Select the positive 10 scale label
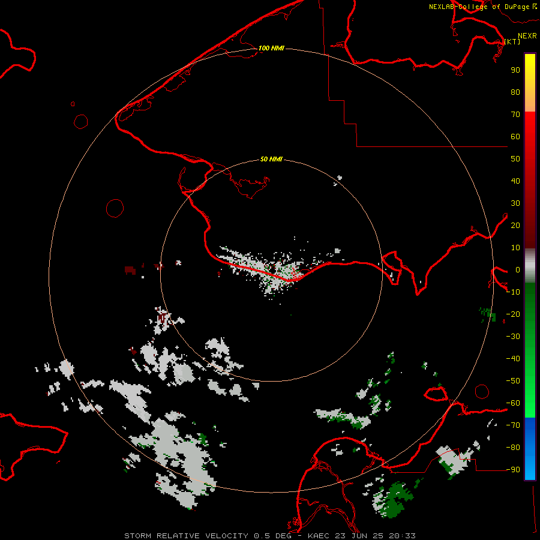This screenshot has height=540, width=540. pyautogui.click(x=515, y=248)
